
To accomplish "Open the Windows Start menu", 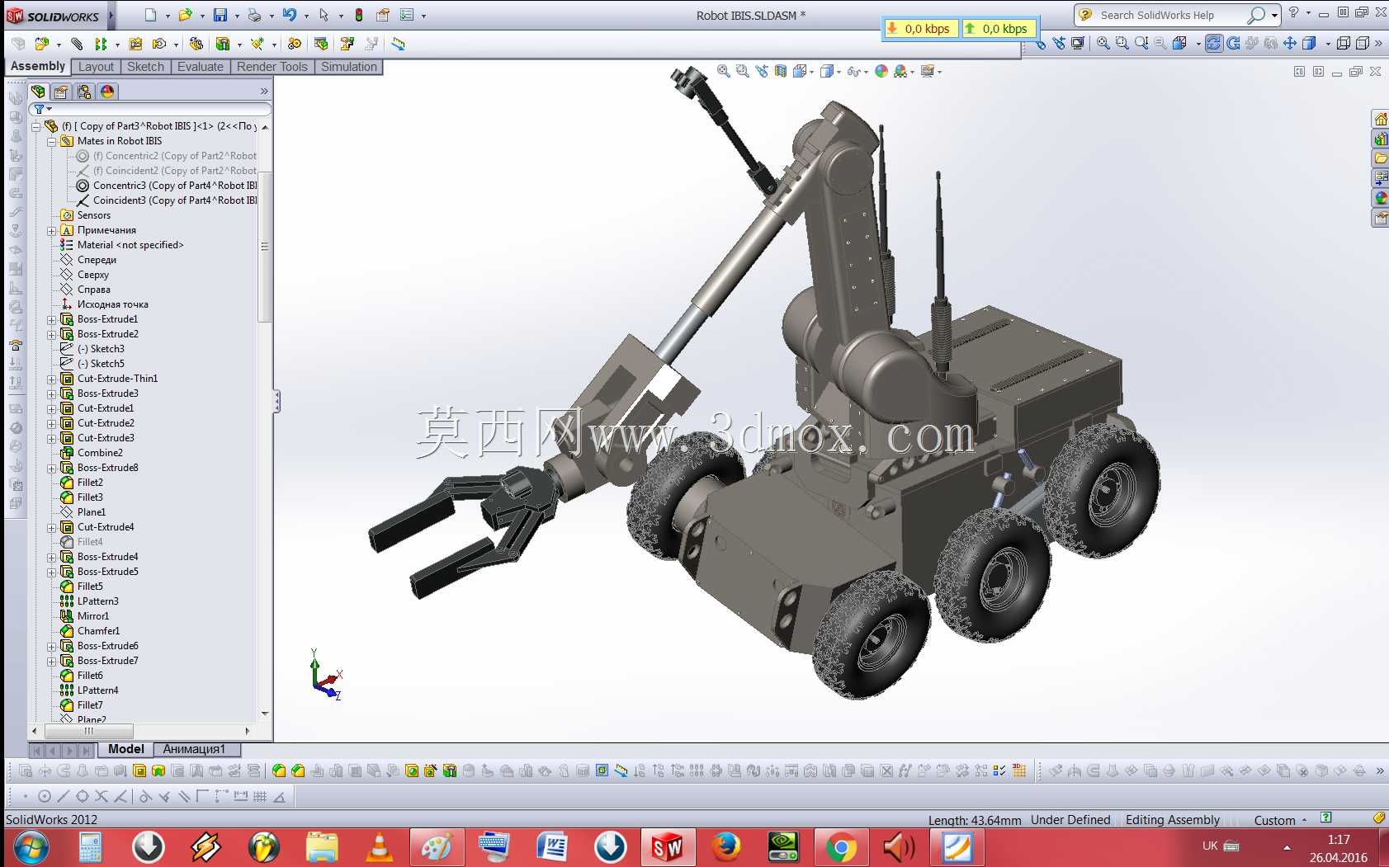I will coord(31,847).
